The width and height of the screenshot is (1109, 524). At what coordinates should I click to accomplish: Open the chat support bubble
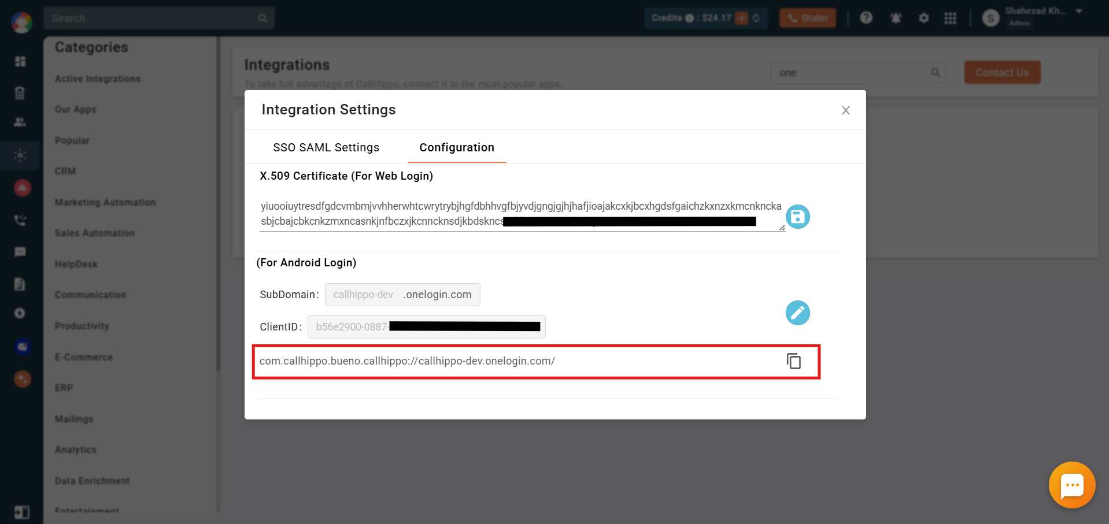1072,485
